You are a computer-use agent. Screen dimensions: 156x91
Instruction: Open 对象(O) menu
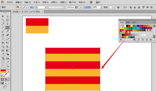pos(27,2)
